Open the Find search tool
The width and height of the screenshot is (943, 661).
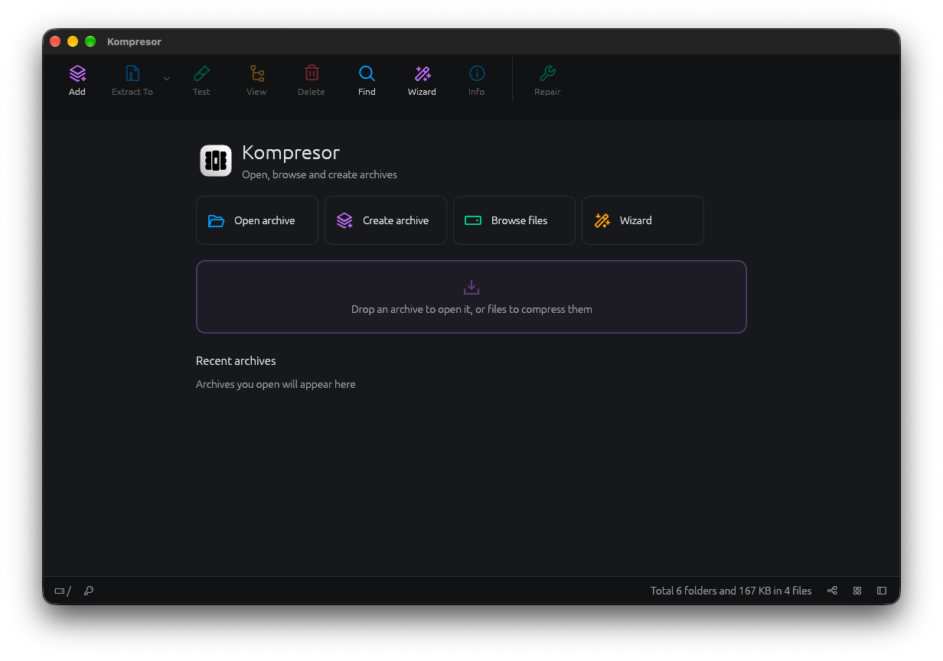click(367, 80)
